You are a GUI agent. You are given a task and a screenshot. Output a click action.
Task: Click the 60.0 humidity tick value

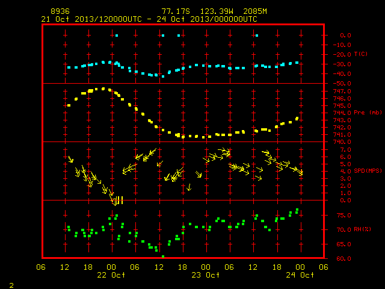coord(343,258)
